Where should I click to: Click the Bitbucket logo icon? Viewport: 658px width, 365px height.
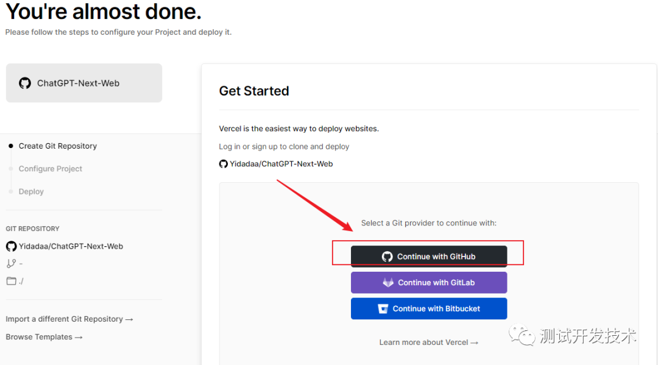[383, 309]
